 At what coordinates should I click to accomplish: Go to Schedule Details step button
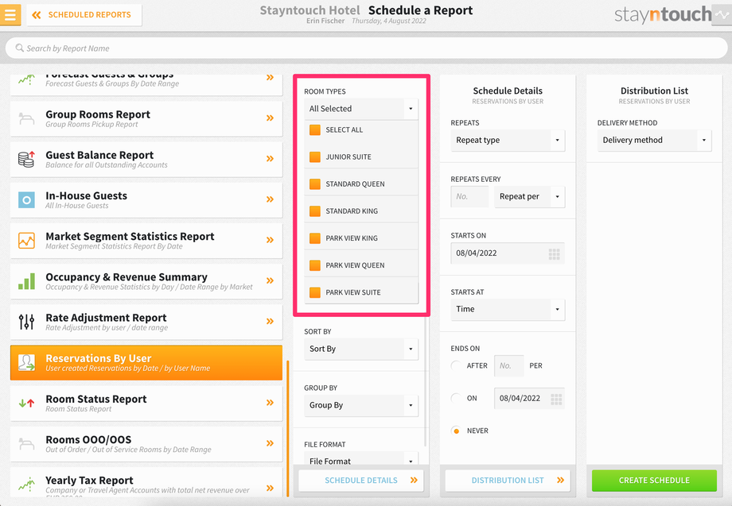click(361, 481)
